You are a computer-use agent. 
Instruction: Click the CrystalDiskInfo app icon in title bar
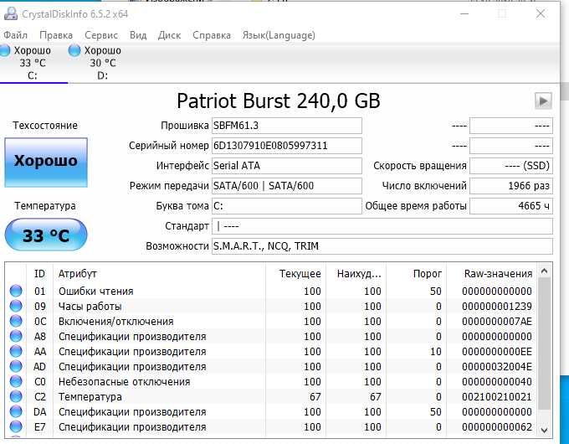11,13
